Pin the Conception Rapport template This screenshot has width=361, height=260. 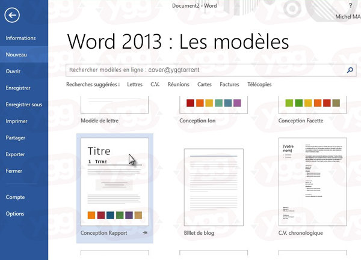145,232
